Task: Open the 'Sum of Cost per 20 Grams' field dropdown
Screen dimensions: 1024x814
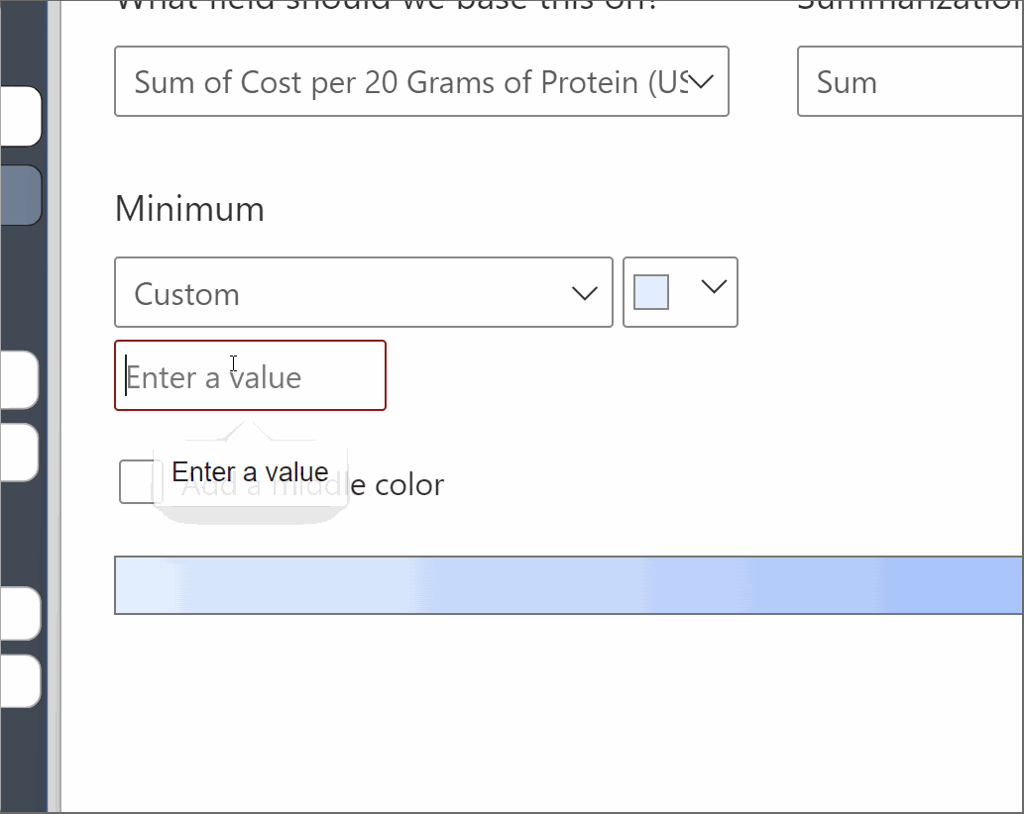Action: 406,82
